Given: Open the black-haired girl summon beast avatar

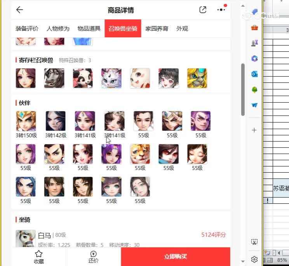Looking at the screenshot, I should point(169,78).
